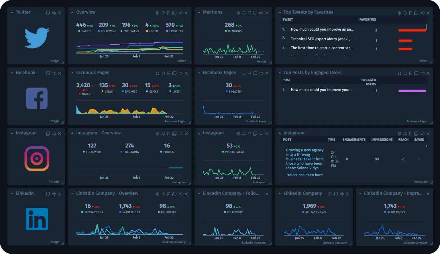Click arrow icon on LinkedIn Company - Overview
Viewport: 440px width, 254px height.
pyautogui.click(x=180, y=194)
